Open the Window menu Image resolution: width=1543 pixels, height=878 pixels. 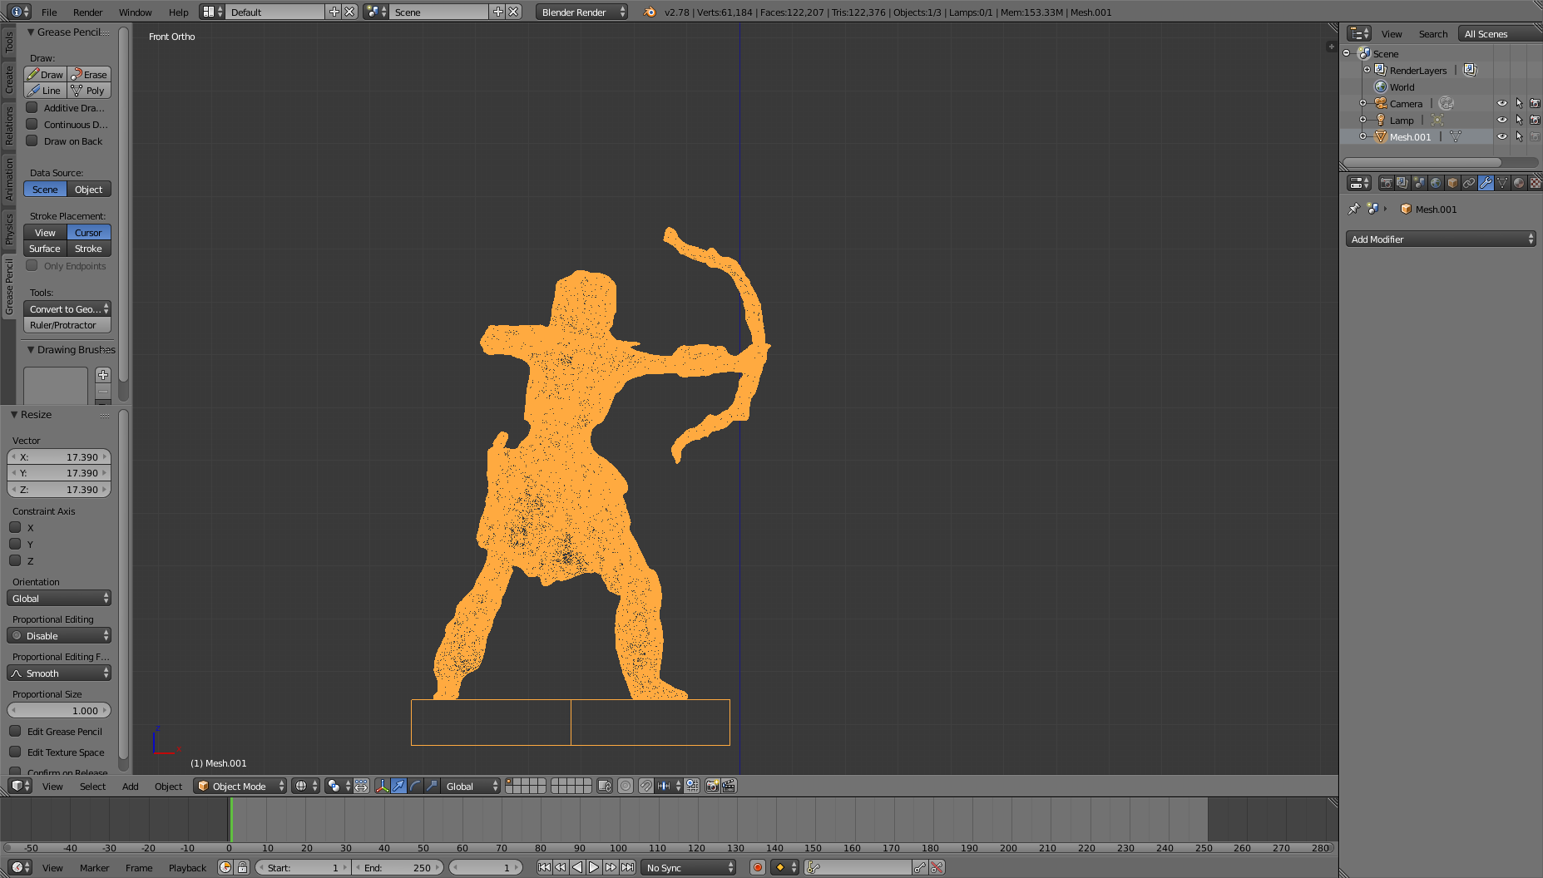135,12
